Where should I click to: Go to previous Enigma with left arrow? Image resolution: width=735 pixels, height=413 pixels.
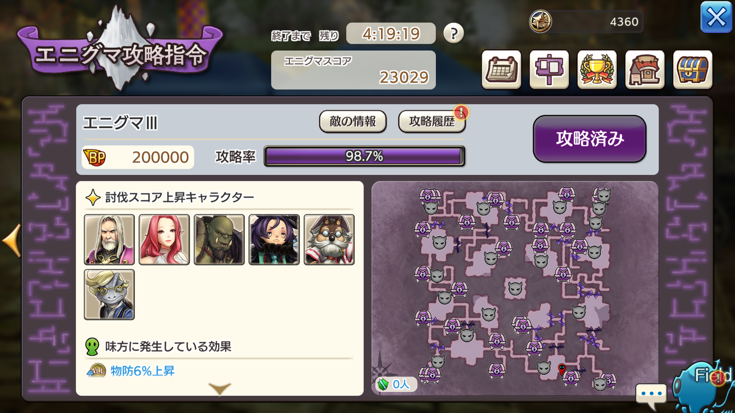(x=12, y=240)
